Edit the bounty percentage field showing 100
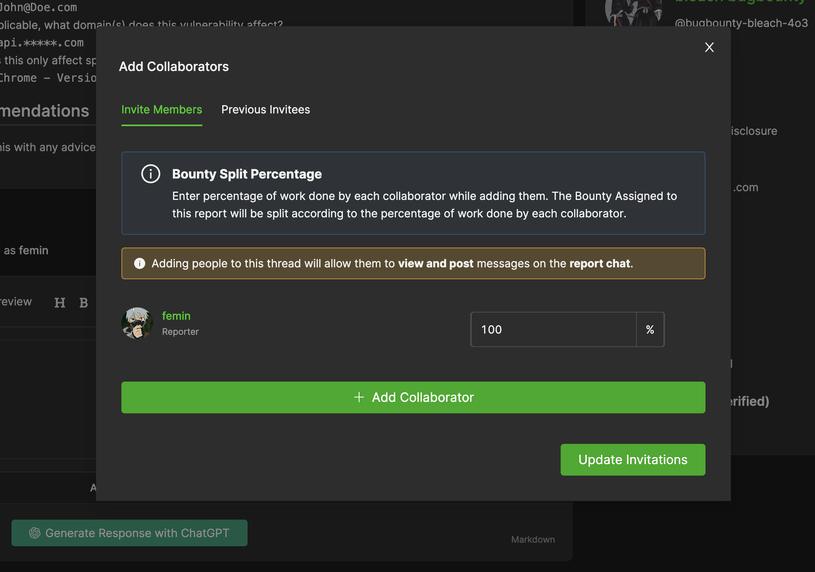 tap(553, 330)
